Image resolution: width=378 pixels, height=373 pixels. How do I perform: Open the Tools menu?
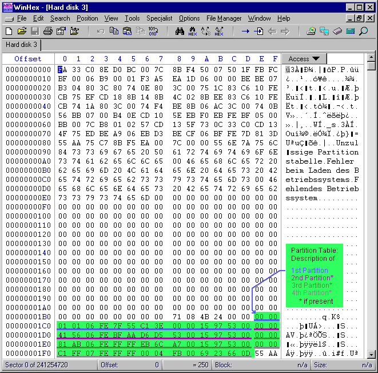(132, 18)
